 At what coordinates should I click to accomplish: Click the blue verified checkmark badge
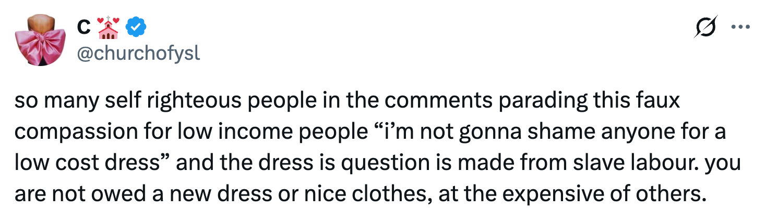pos(136,28)
